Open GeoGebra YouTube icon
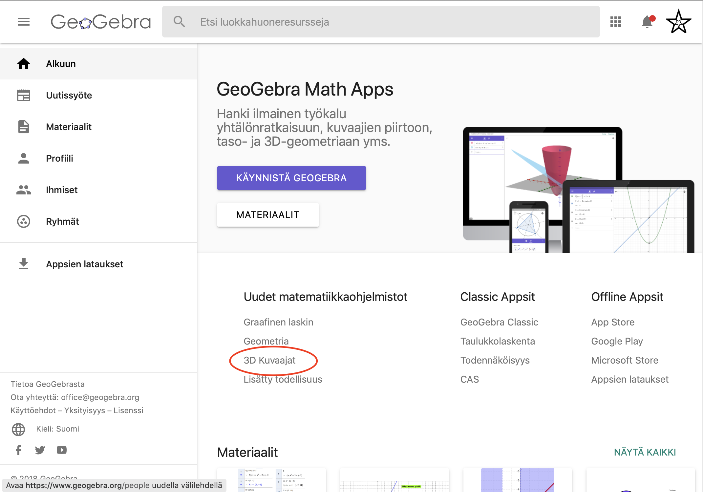 point(62,450)
